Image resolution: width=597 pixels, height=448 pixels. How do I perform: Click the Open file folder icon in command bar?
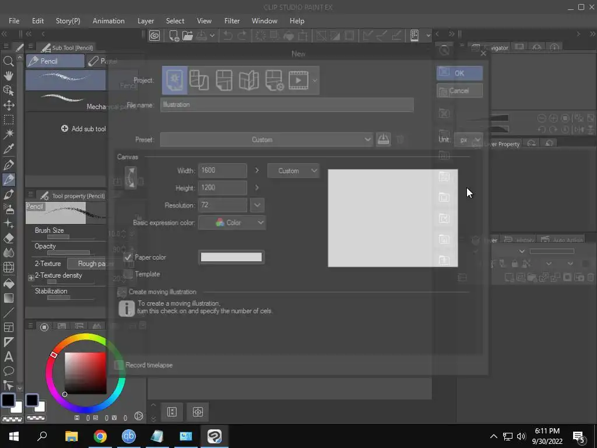click(187, 36)
